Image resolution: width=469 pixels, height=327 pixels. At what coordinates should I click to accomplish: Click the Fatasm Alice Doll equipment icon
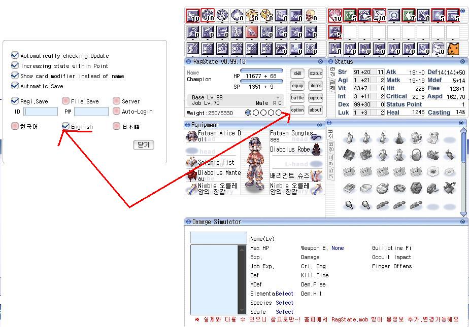point(191,136)
